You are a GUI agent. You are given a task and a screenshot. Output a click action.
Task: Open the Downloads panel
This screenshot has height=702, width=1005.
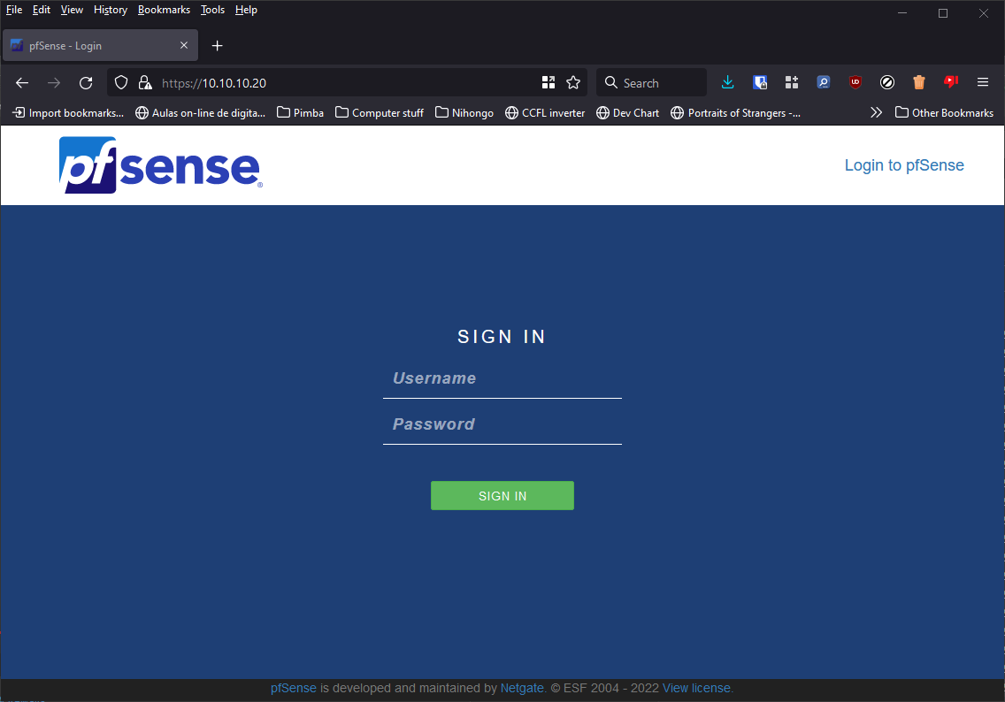coord(727,82)
